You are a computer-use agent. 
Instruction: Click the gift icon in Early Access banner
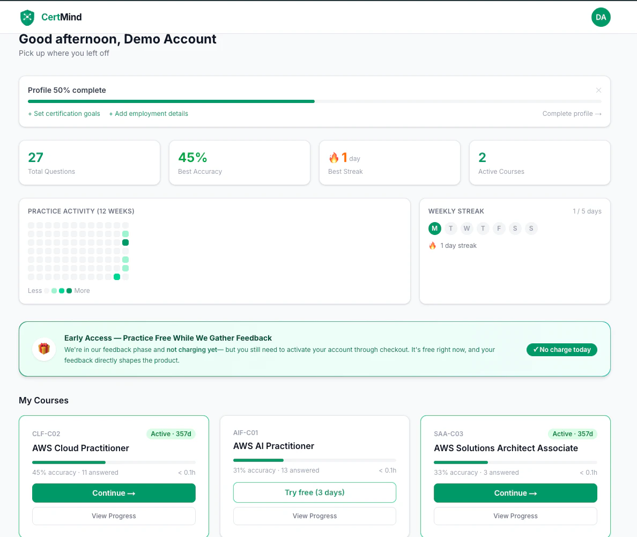pyautogui.click(x=44, y=349)
